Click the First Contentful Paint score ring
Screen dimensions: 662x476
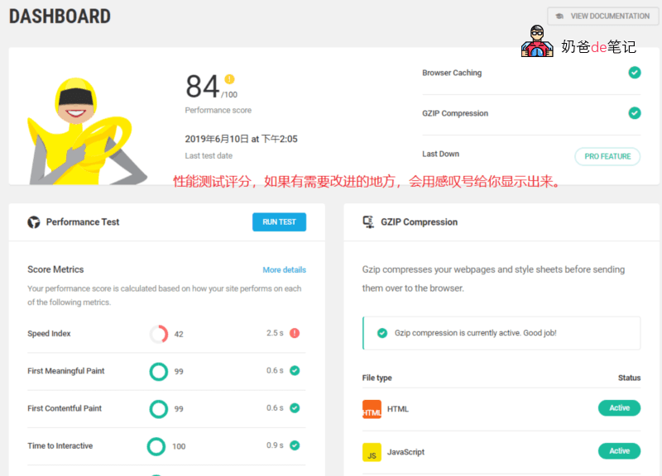pos(158,408)
